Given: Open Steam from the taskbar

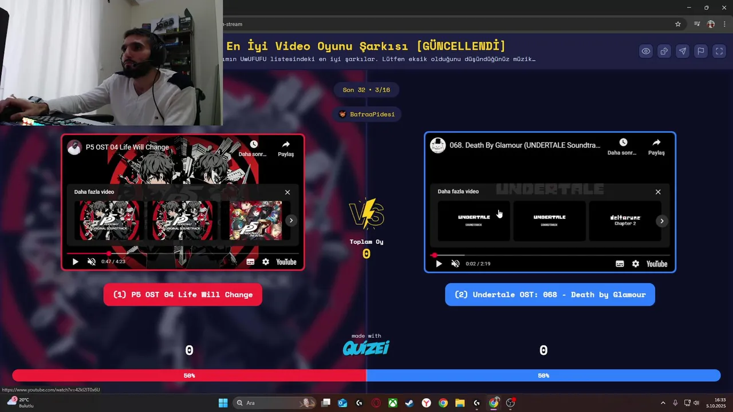Looking at the screenshot, I should point(409,403).
